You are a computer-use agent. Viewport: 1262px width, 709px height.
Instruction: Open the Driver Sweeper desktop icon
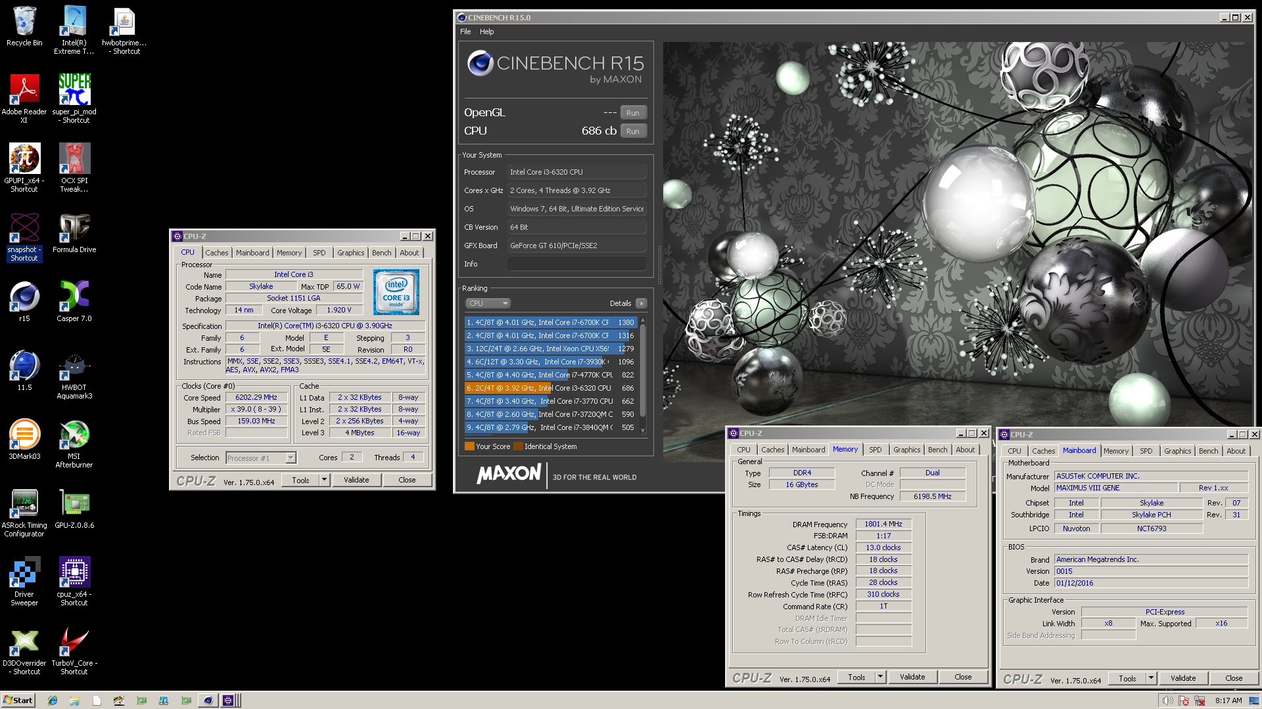pos(24,582)
